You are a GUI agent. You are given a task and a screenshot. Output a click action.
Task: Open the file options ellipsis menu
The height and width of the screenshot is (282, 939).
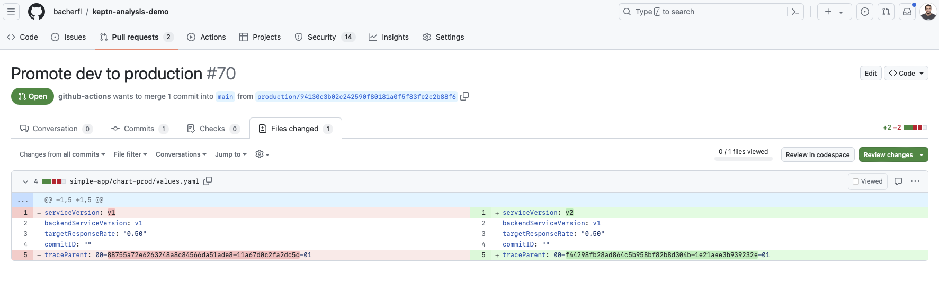click(915, 181)
